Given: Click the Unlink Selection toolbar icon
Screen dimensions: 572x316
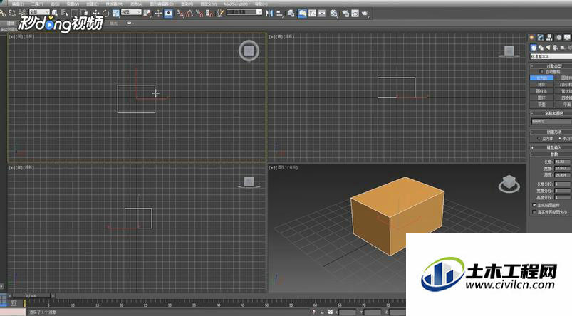Looking at the screenshot, I should 12,14.
